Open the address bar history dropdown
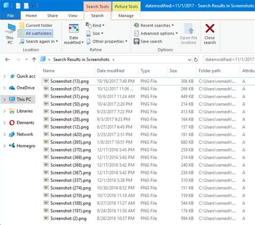This screenshot has height=225, width=255. tap(189, 60)
